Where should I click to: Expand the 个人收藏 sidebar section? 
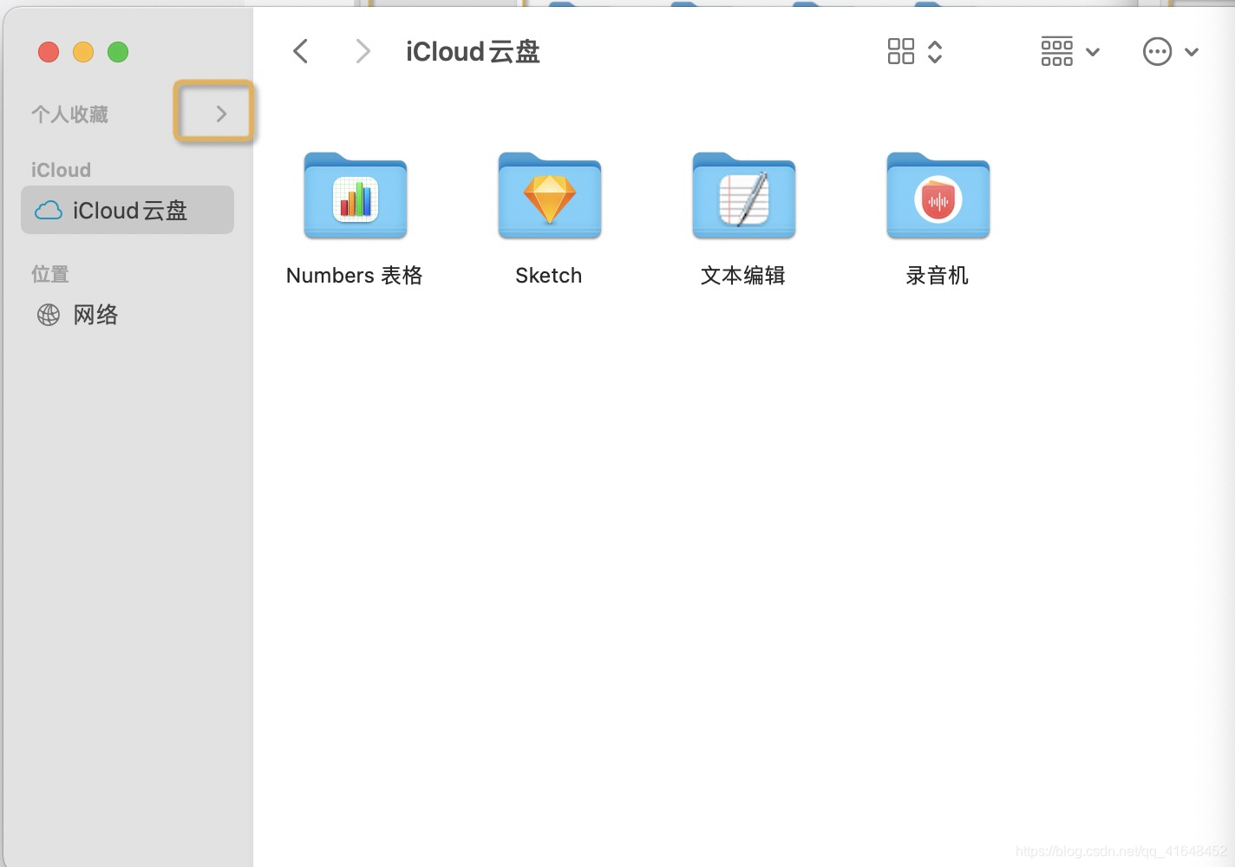(221, 114)
